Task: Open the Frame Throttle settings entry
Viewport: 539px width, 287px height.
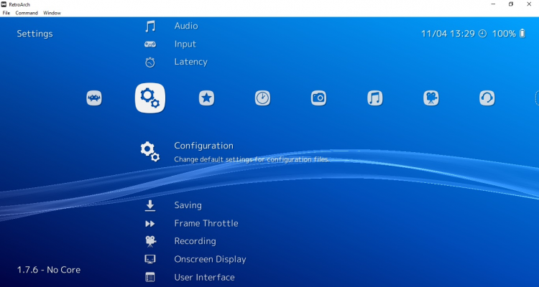Action: point(206,223)
